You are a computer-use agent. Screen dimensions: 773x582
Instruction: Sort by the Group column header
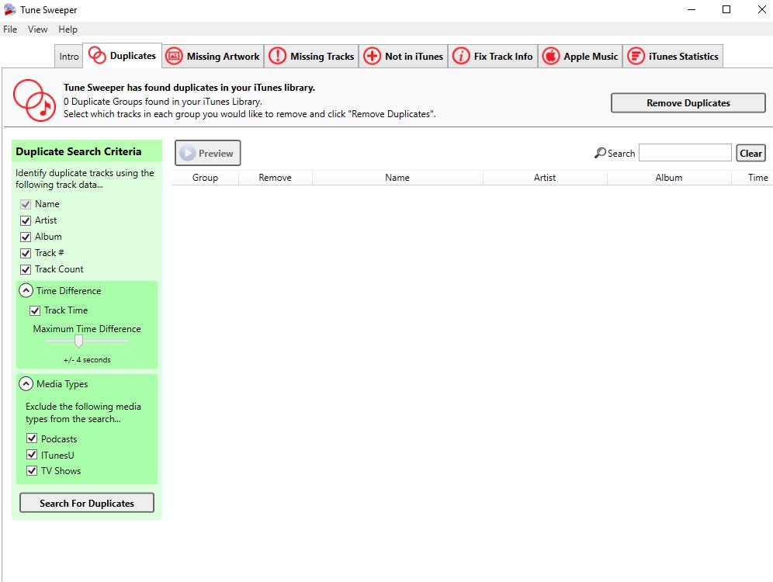coord(205,178)
